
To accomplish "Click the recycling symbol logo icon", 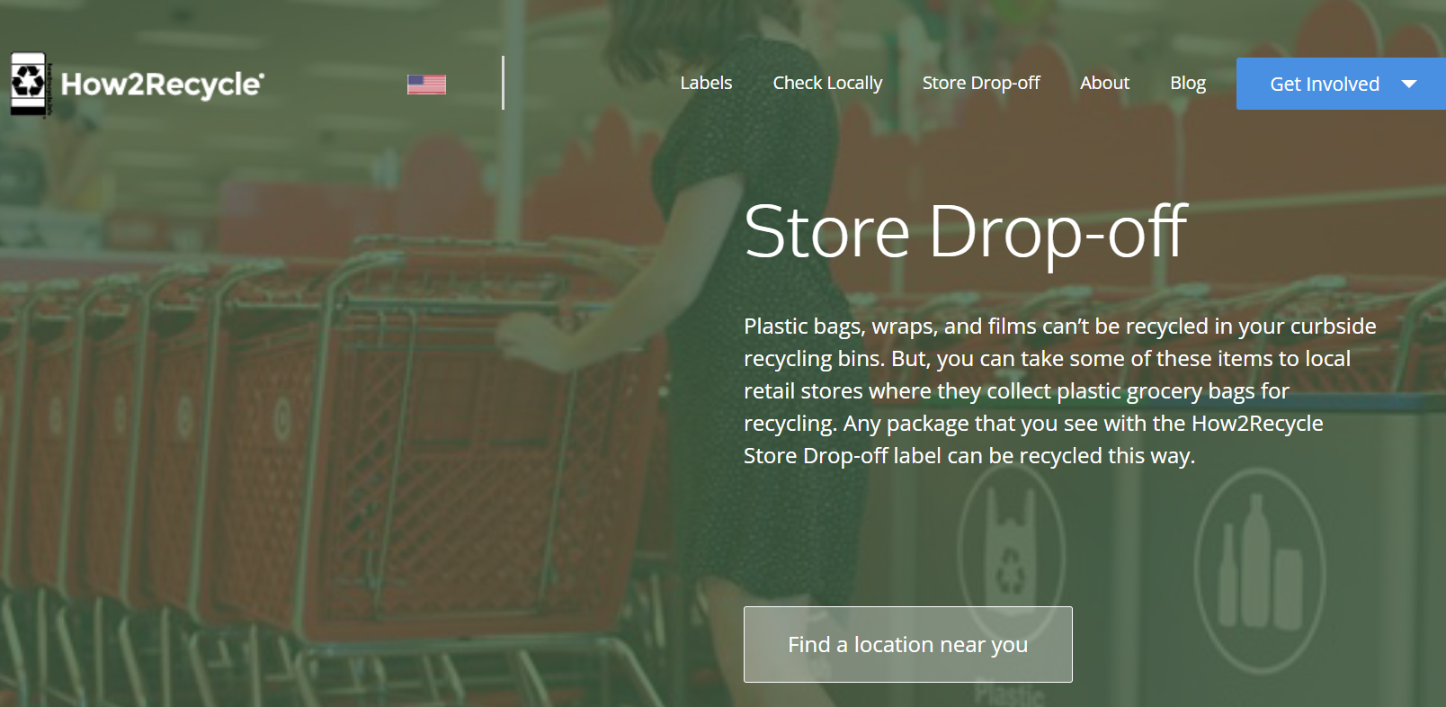I will [x=29, y=84].
